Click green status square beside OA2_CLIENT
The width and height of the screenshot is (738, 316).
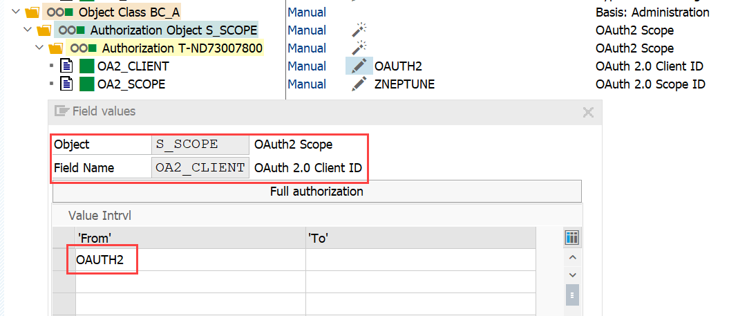(x=86, y=66)
